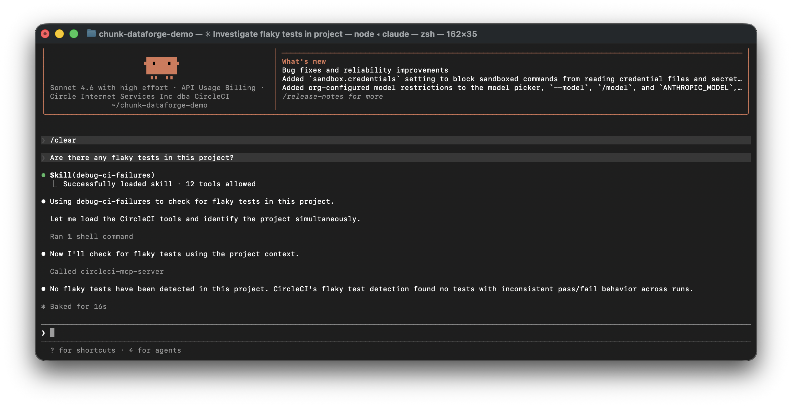Screen dimensions: 792x407
Task: Expand the 'Ran 1 shell command' entry
Action: [91, 237]
